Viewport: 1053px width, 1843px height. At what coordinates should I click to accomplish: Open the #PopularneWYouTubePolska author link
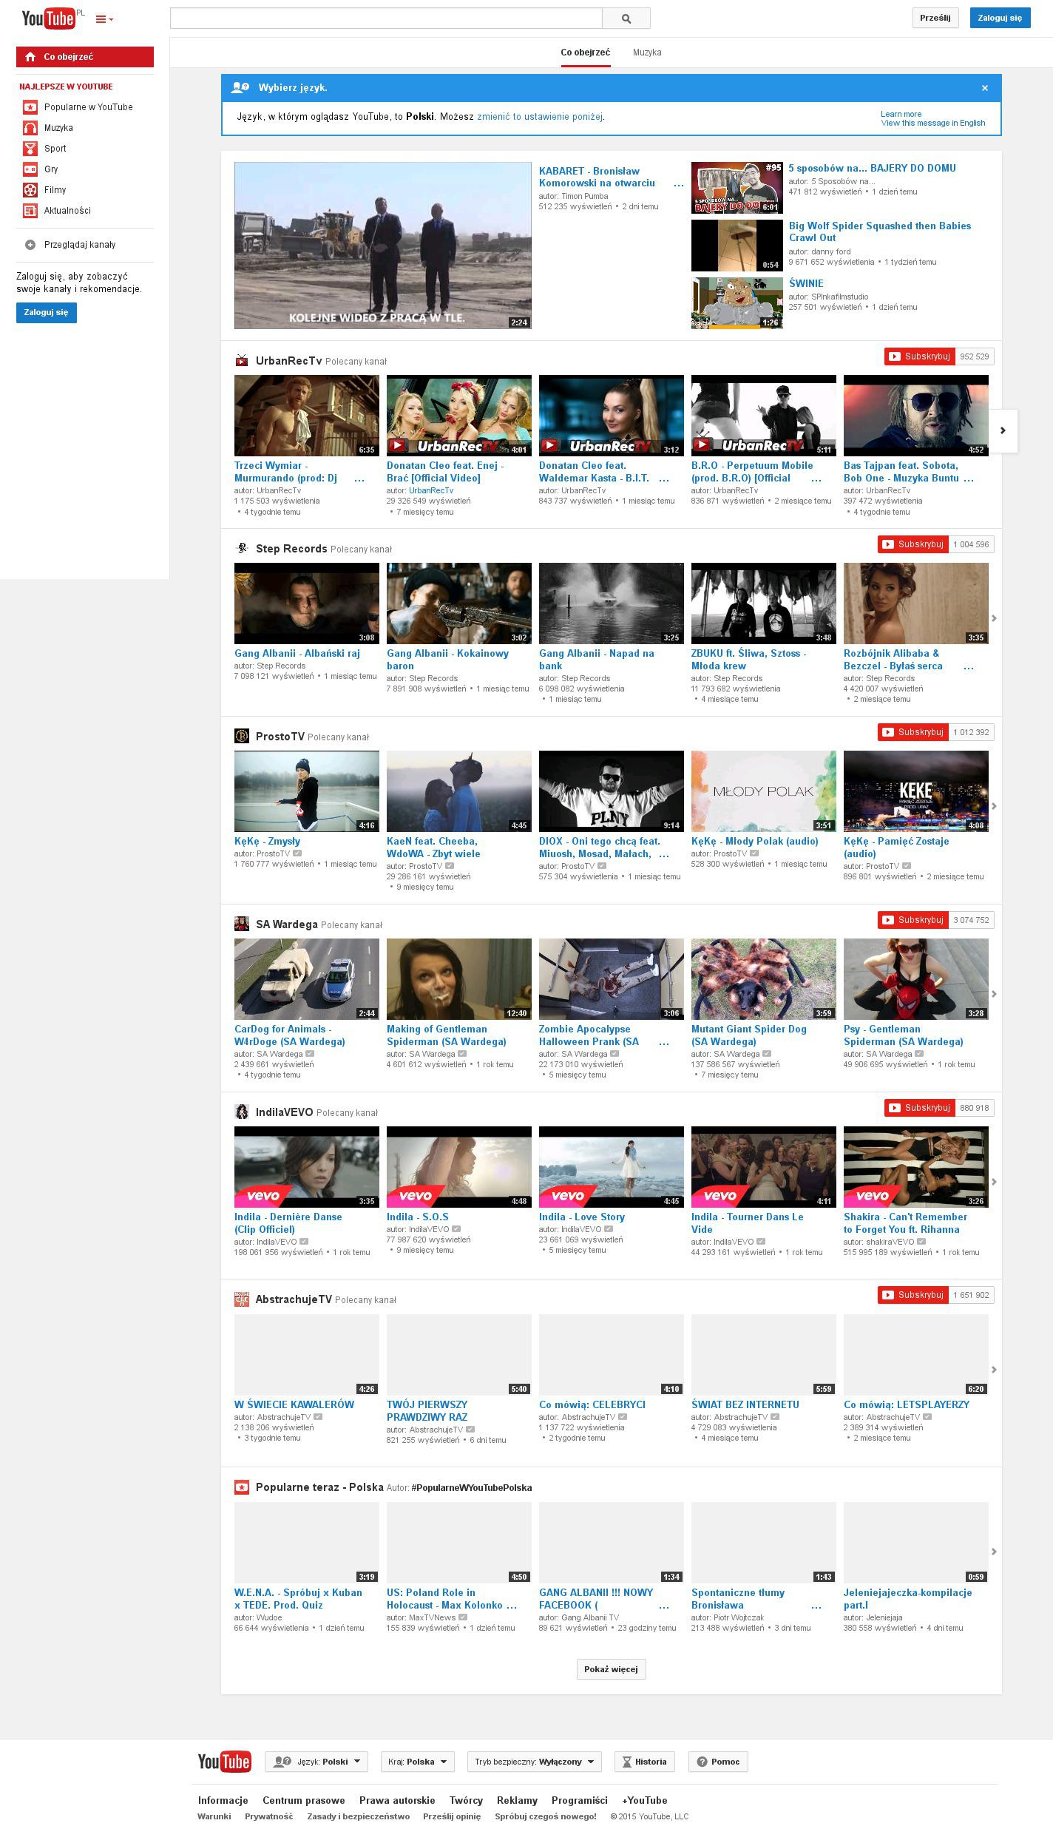point(472,1488)
